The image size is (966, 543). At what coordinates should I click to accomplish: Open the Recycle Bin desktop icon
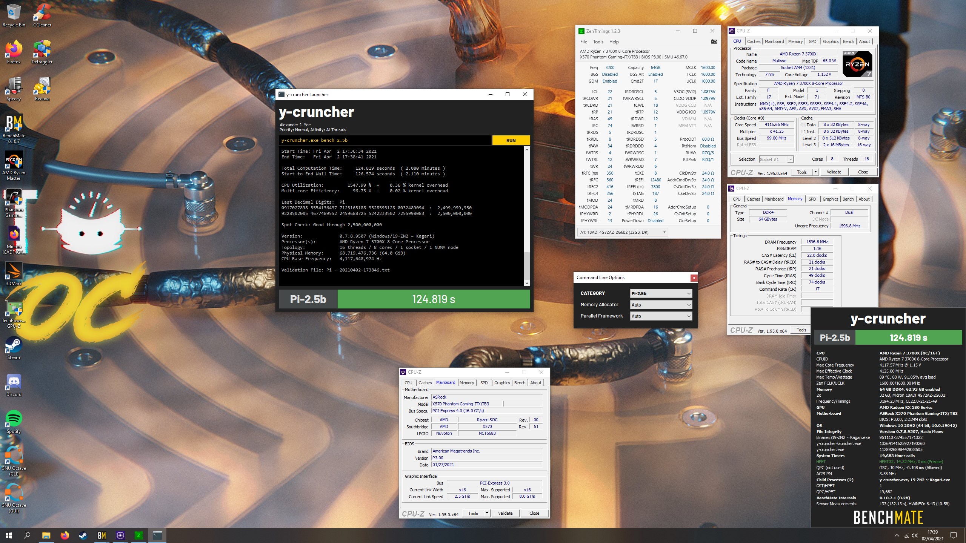(x=14, y=16)
